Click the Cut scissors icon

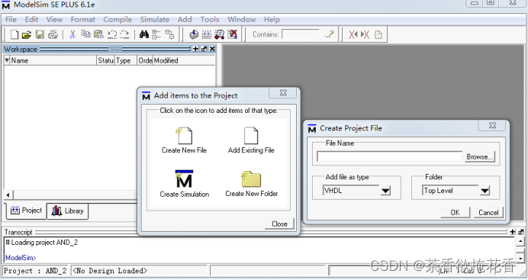pyautogui.click(x=72, y=34)
